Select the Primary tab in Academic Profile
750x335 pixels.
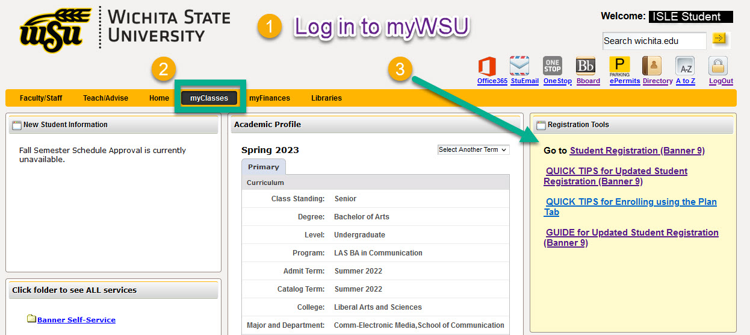(x=264, y=167)
